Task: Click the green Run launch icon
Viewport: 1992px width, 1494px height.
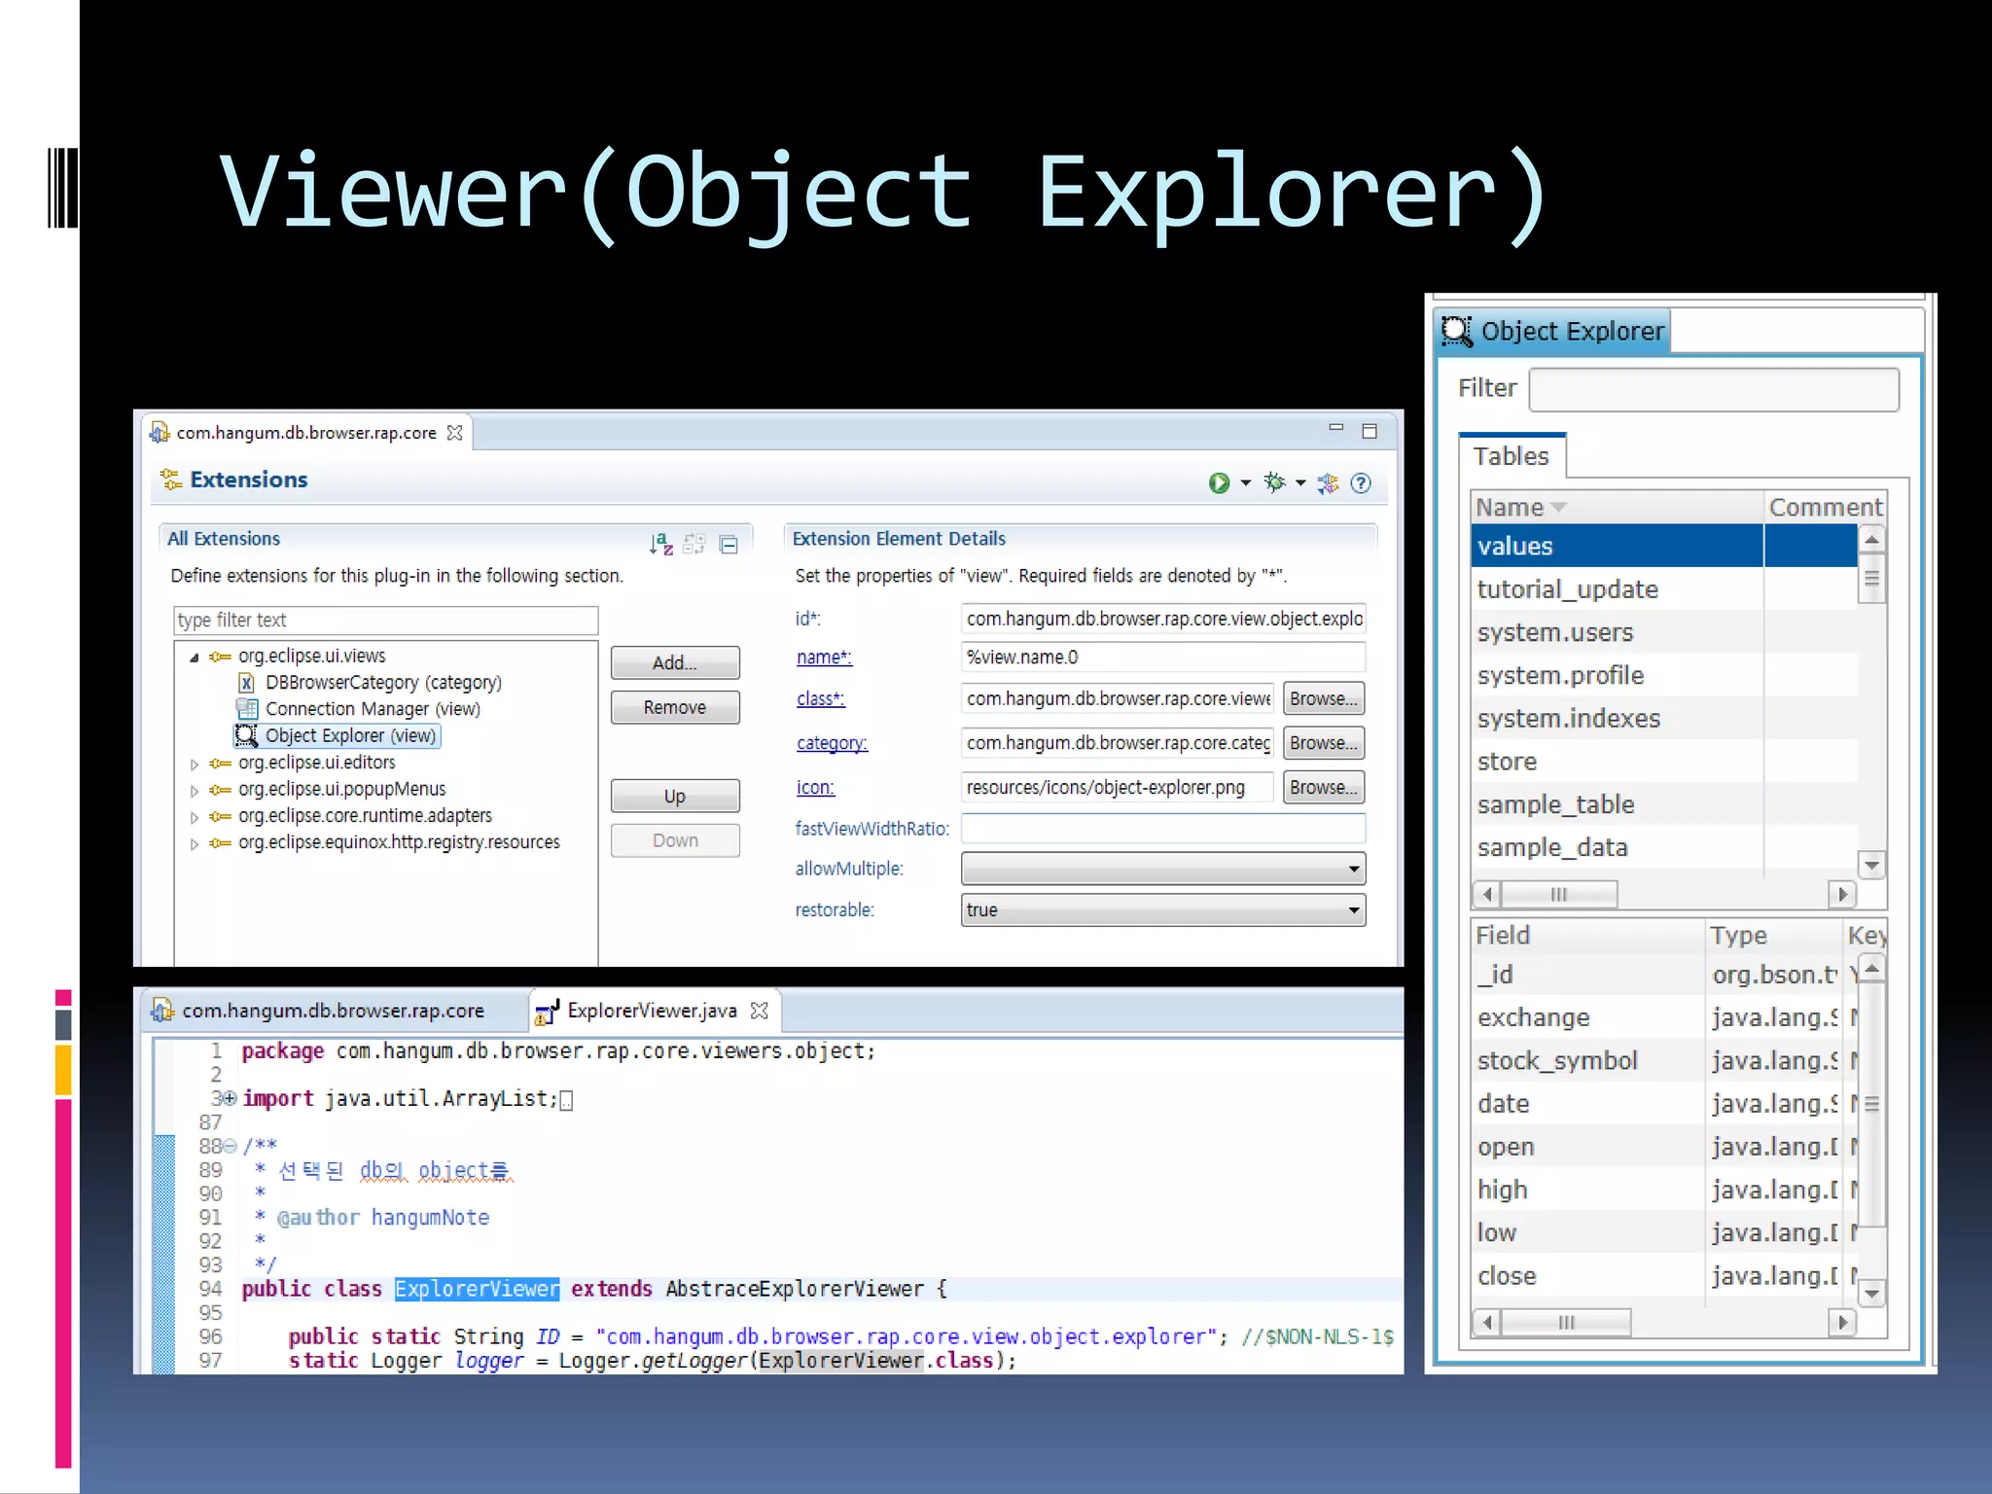Action: pyautogui.click(x=1218, y=483)
